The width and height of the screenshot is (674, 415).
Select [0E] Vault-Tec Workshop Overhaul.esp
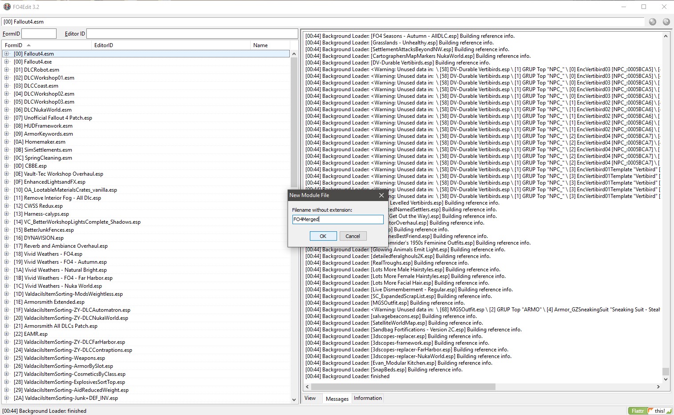pyautogui.click(x=58, y=174)
